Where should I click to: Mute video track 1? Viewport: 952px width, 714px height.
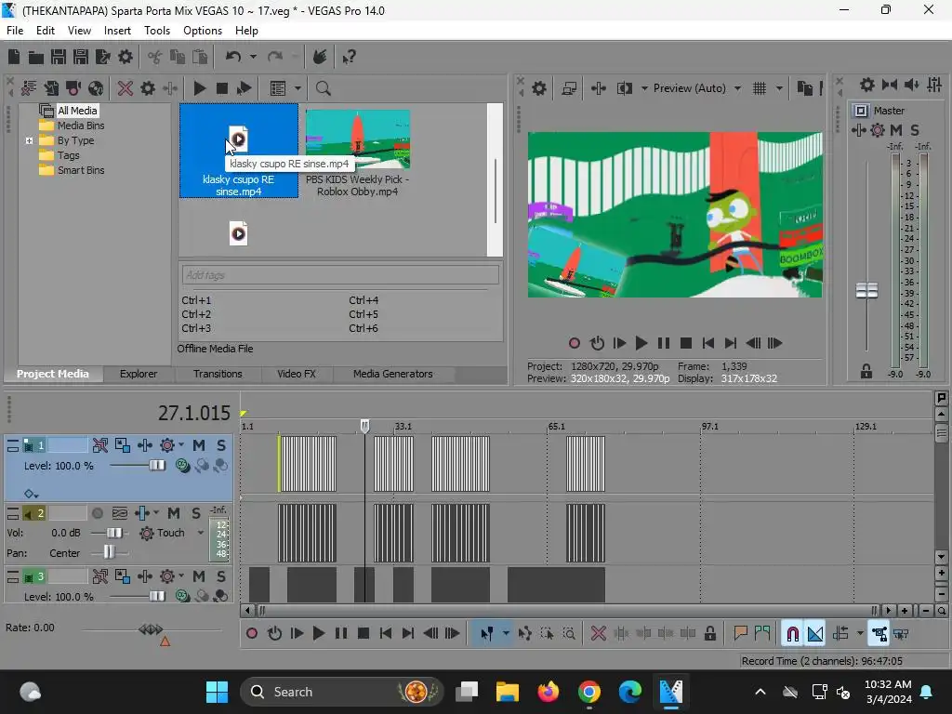[199, 445]
